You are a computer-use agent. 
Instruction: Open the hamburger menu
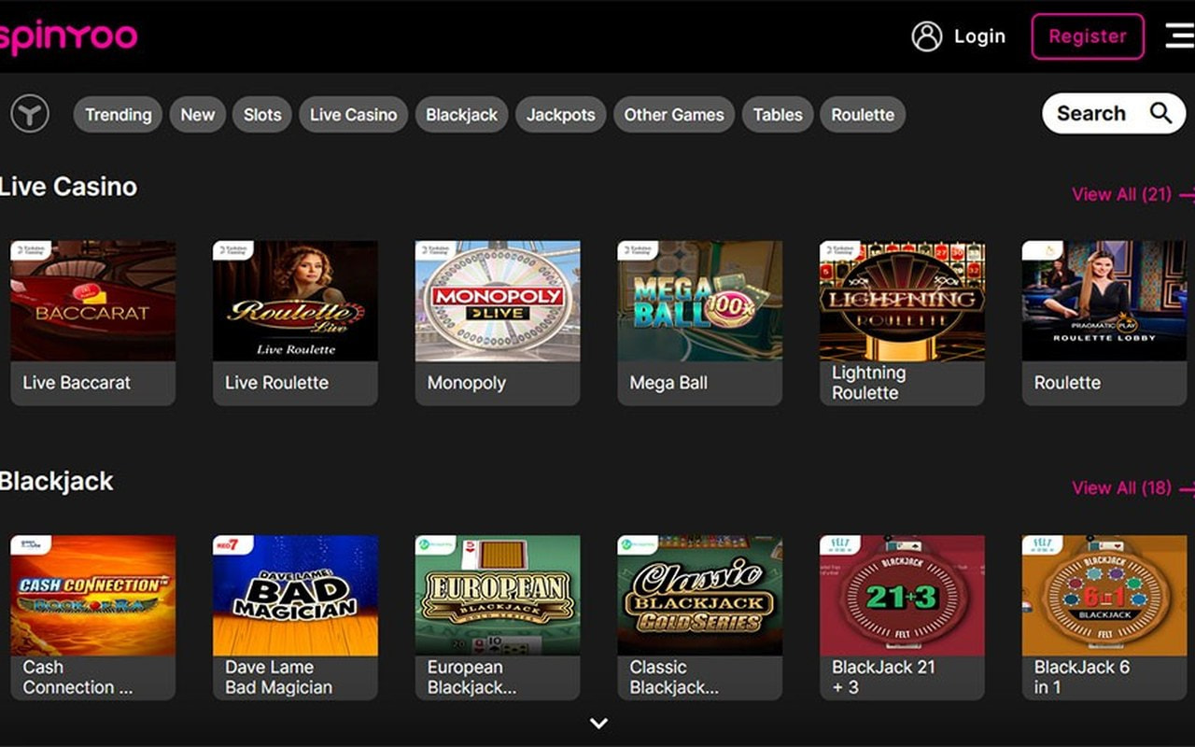tap(1180, 35)
